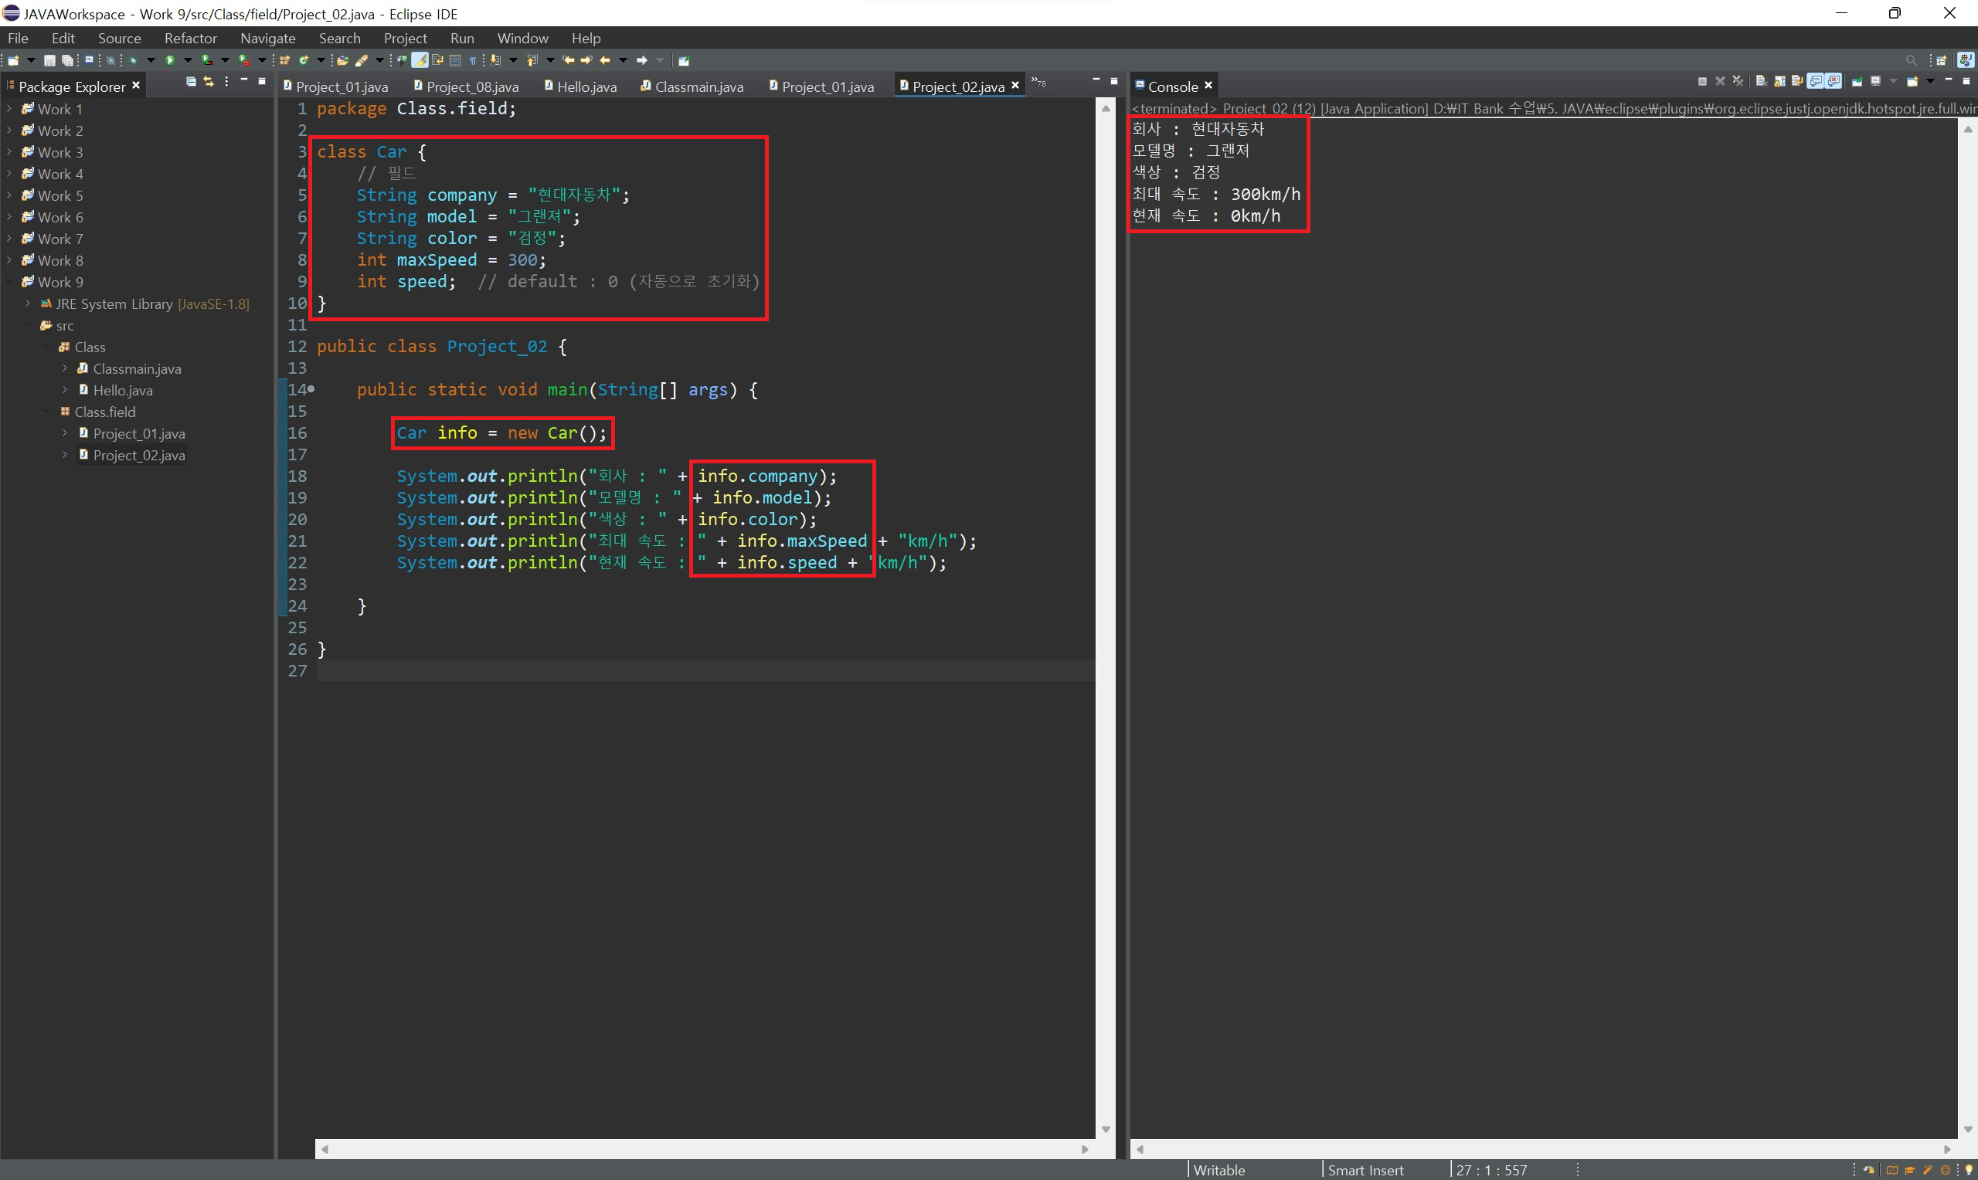Image resolution: width=1978 pixels, height=1180 pixels.
Task: Click Pin Console icon
Action: click(x=1858, y=81)
